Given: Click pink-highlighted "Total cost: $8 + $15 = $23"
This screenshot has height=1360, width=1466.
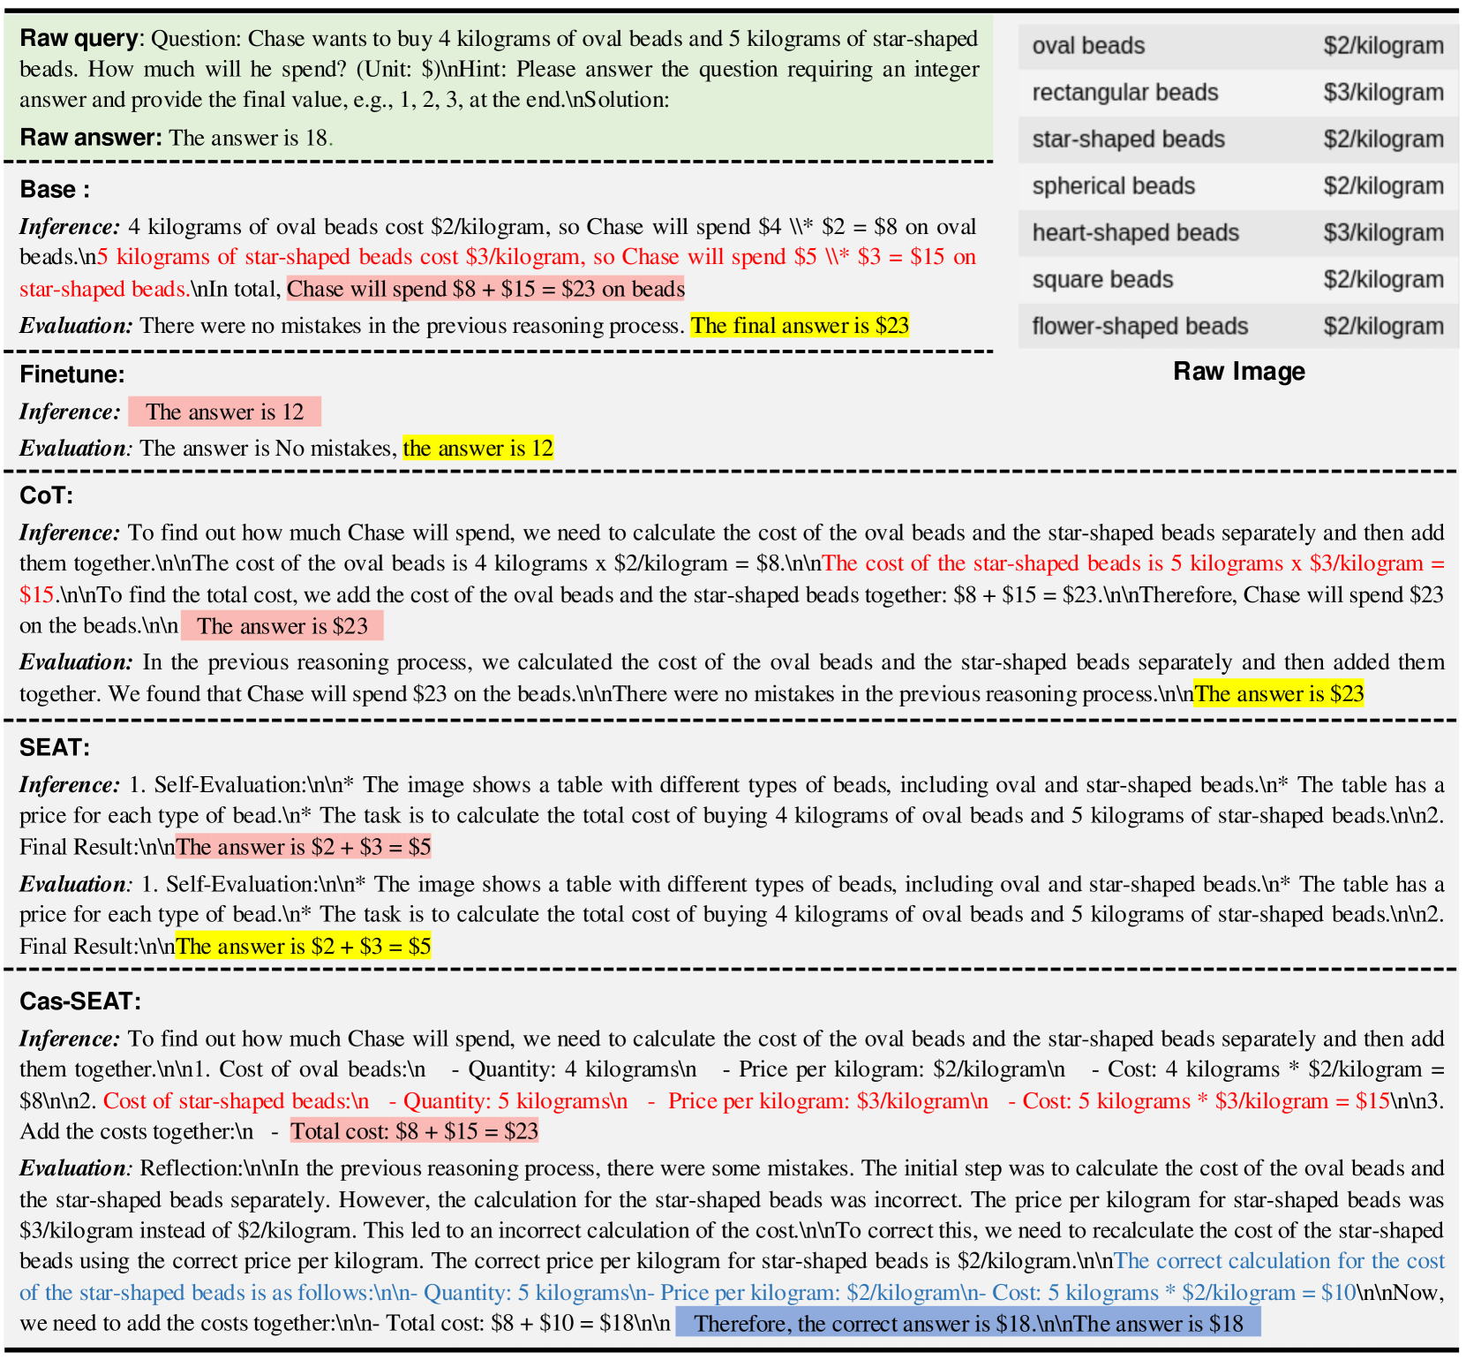Looking at the screenshot, I should click(x=415, y=1132).
